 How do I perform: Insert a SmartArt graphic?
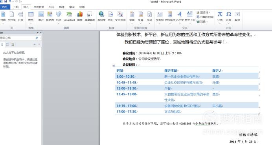coord(69,17)
